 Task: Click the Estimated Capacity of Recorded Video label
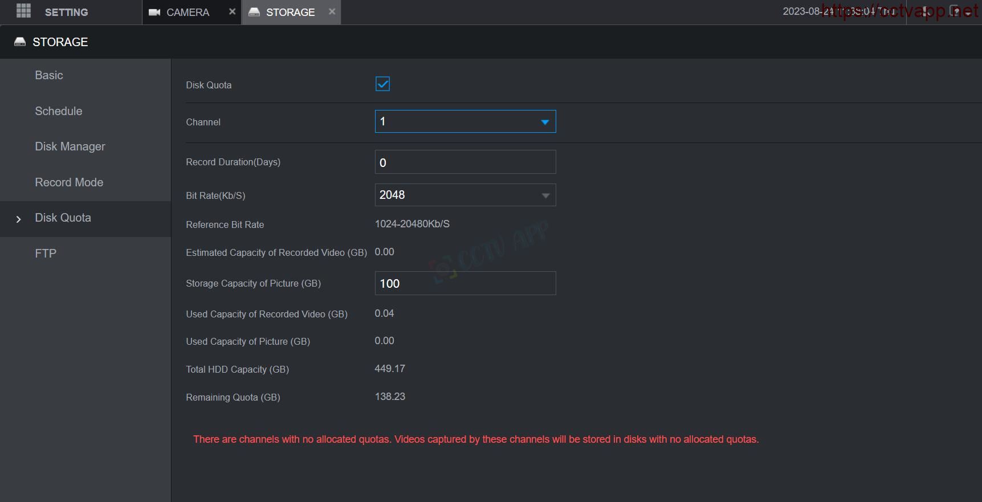(x=276, y=252)
